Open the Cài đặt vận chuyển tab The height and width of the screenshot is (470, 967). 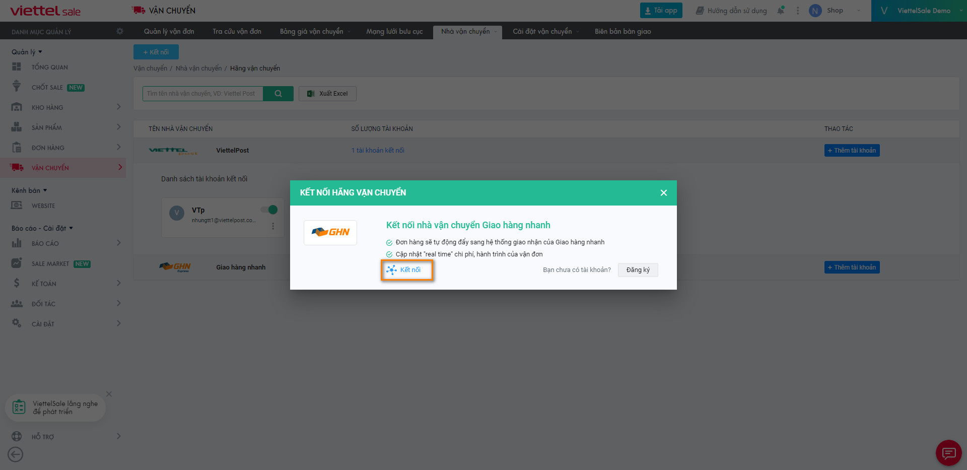tap(545, 31)
